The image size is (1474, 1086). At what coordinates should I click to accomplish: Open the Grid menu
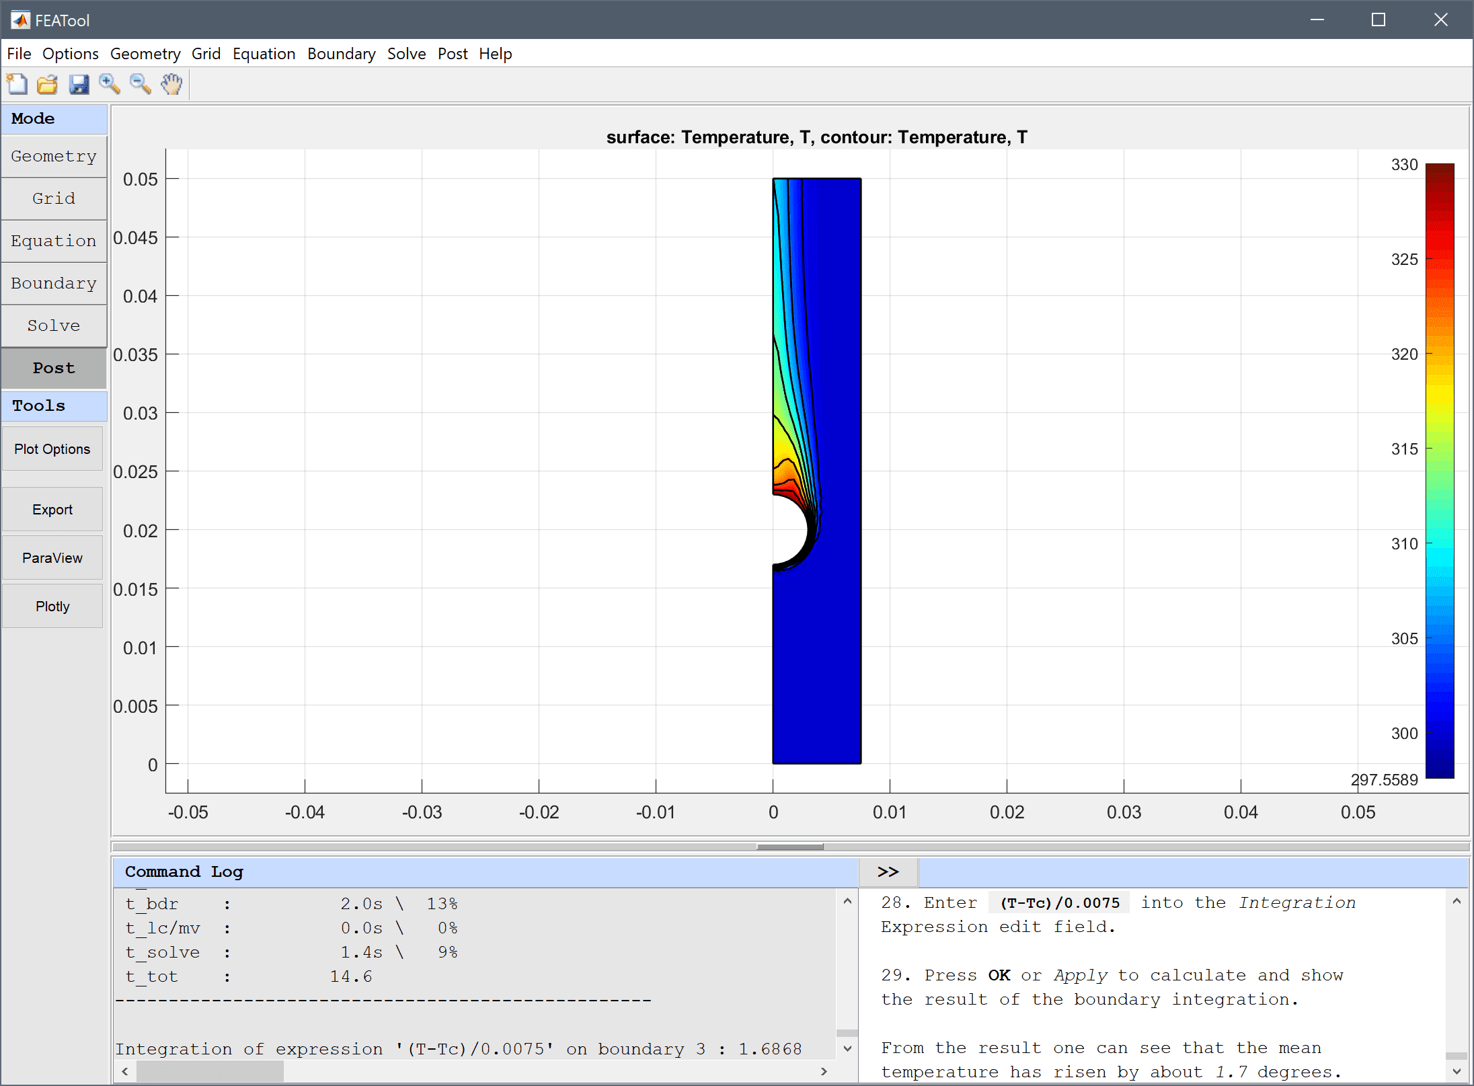(x=206, y=54)
